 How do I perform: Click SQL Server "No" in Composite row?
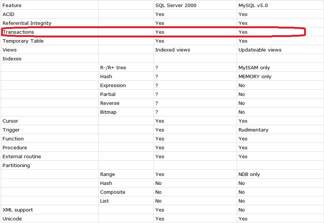point(159,192)
